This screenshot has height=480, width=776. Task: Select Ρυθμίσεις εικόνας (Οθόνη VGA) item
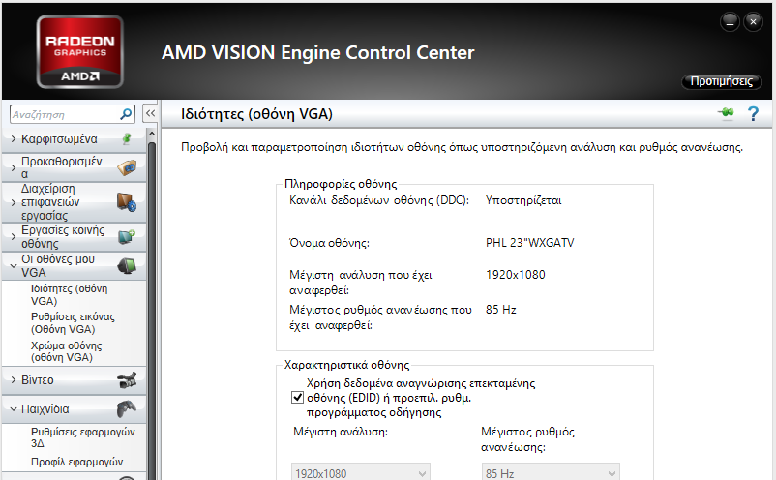[73, 322]
